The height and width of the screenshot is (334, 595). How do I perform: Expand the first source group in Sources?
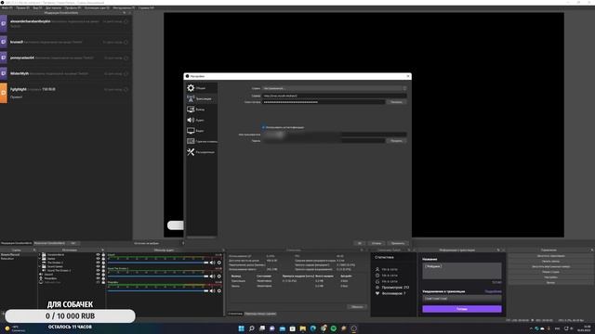40,254
